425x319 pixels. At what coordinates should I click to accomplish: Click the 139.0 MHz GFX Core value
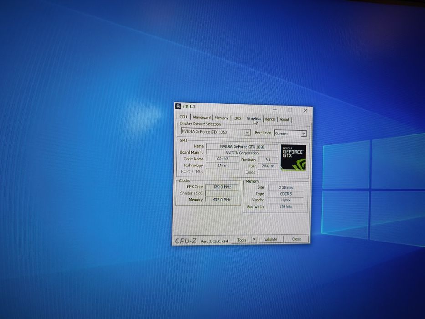(x=222, y=187)
